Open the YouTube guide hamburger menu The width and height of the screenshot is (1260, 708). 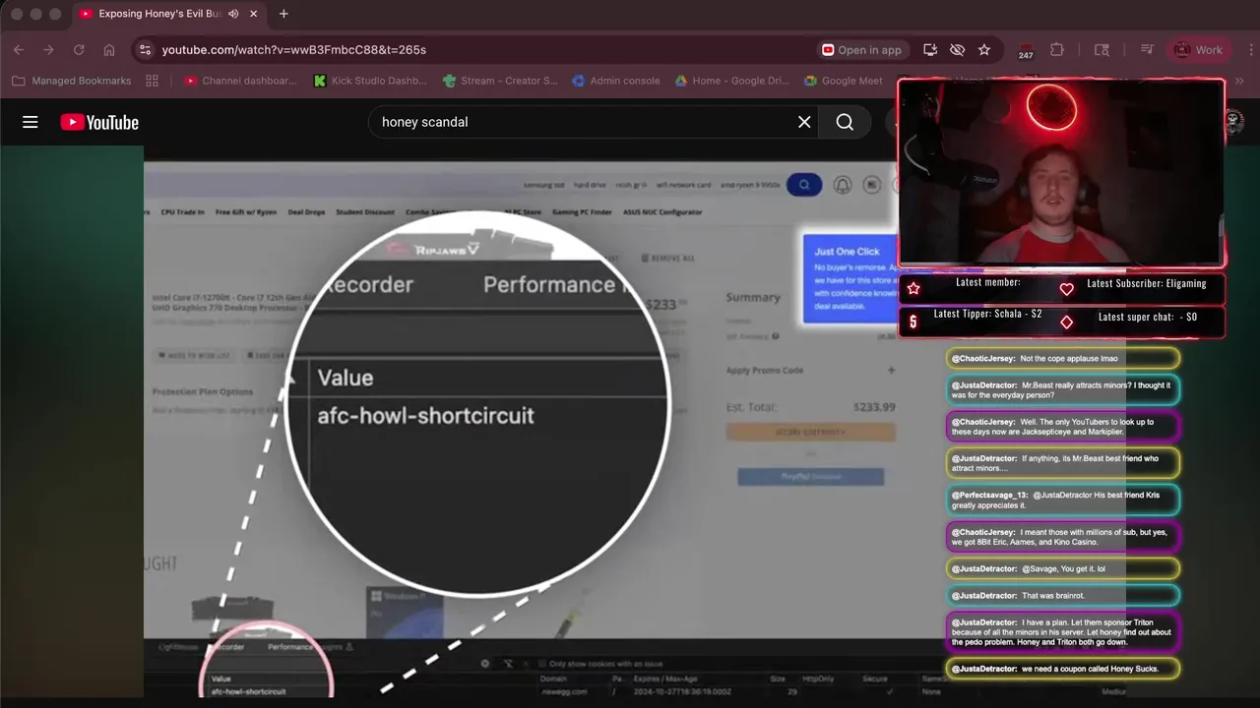[31, 122]
